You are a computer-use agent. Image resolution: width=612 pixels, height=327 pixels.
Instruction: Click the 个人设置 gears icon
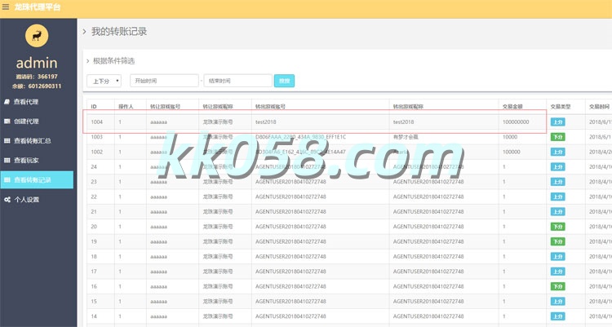[7, 200]
